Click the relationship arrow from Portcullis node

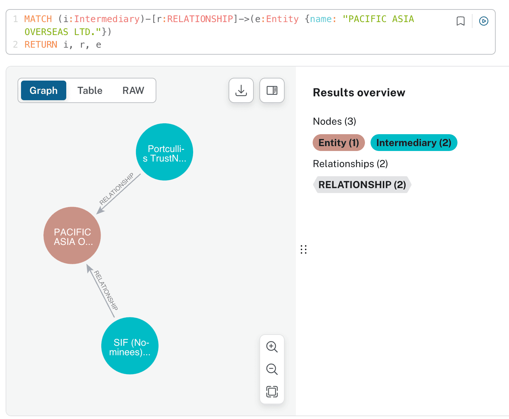[118, 194]
